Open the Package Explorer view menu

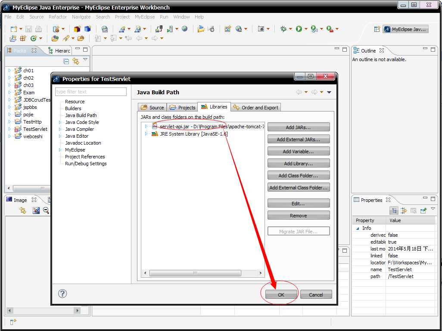pos(85,59)
